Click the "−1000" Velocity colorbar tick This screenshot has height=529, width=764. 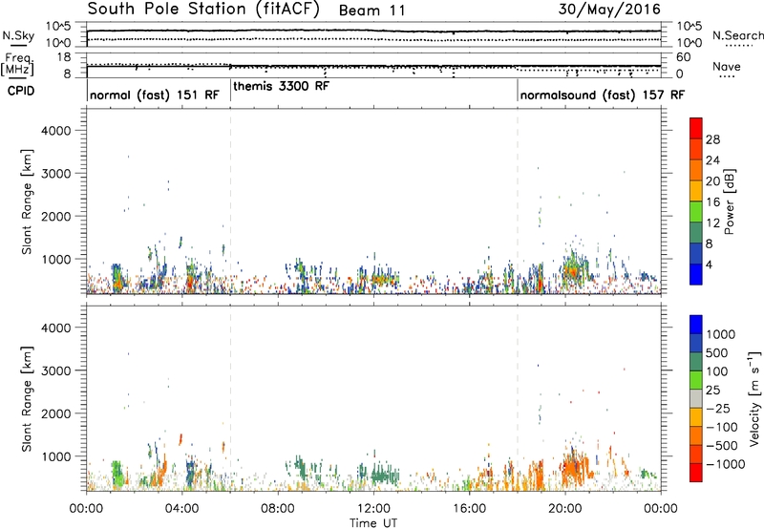(726, 464)
